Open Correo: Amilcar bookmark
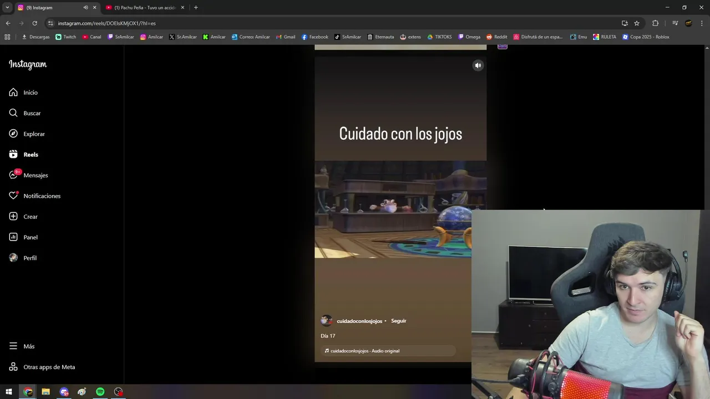 (251, 37)
